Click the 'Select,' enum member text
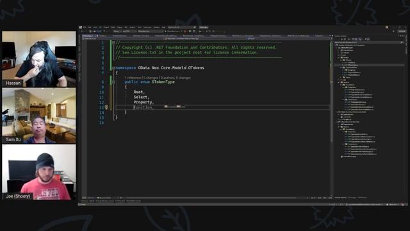Image resolution: width=410 pixels, height=231 pixels. coord(141,97)
